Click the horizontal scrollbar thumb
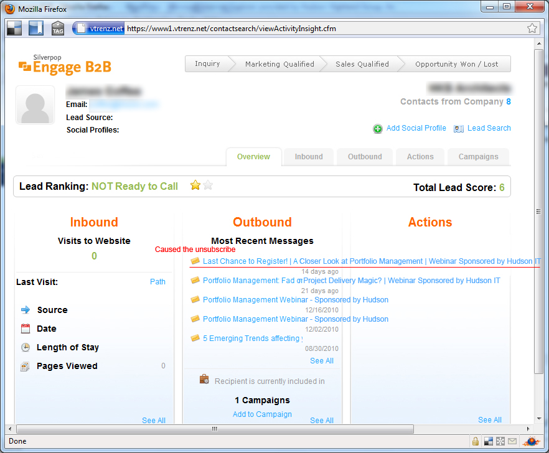This screenshot has width=549, height=453. point(215,429)
